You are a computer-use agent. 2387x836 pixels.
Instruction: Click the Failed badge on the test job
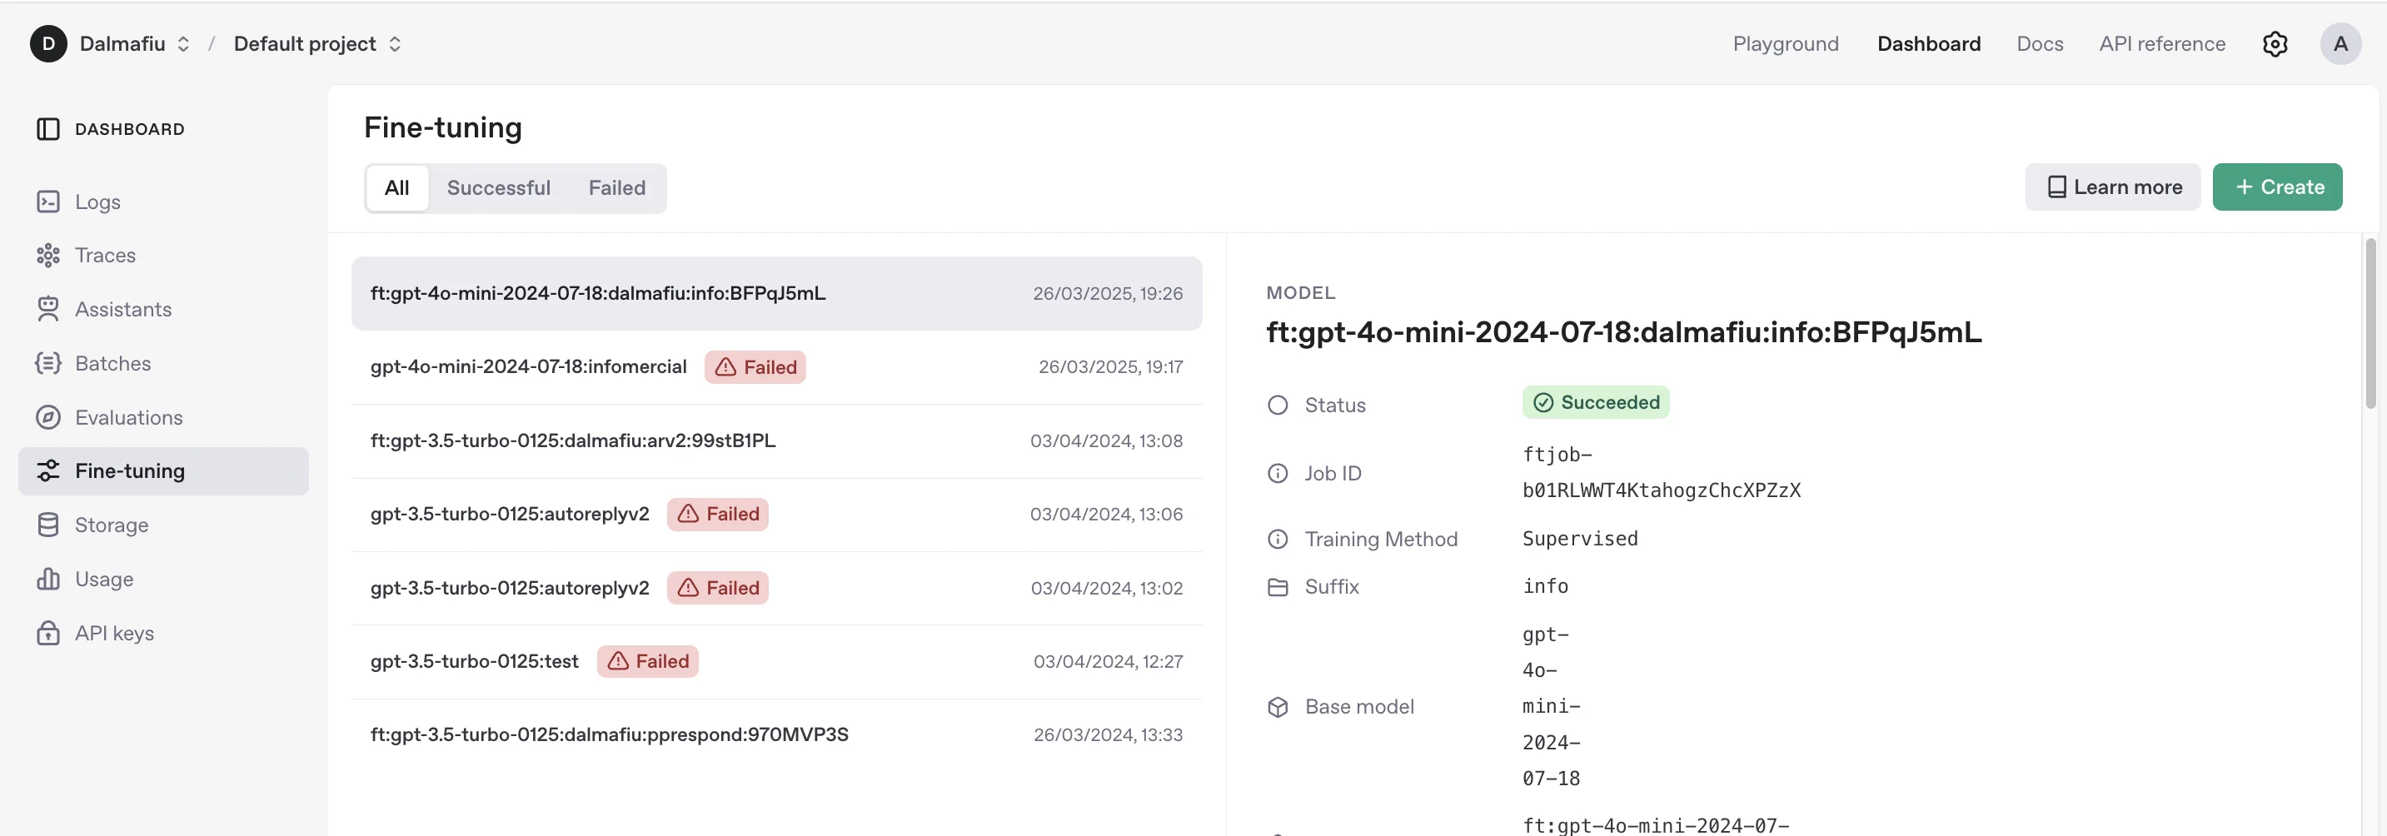(648, 662)
